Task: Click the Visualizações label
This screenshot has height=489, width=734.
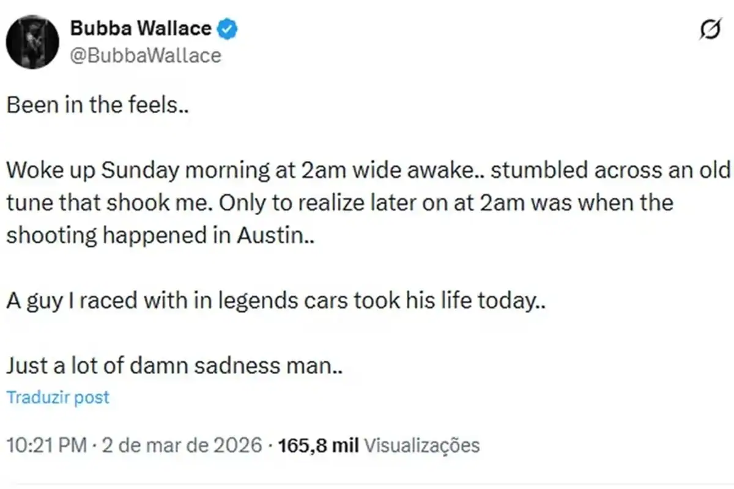Action: [x=421, y=445]
